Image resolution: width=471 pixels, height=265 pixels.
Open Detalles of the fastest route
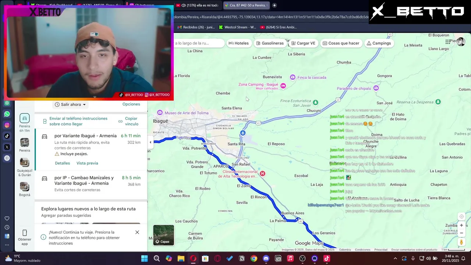click(x=62, y=163)
